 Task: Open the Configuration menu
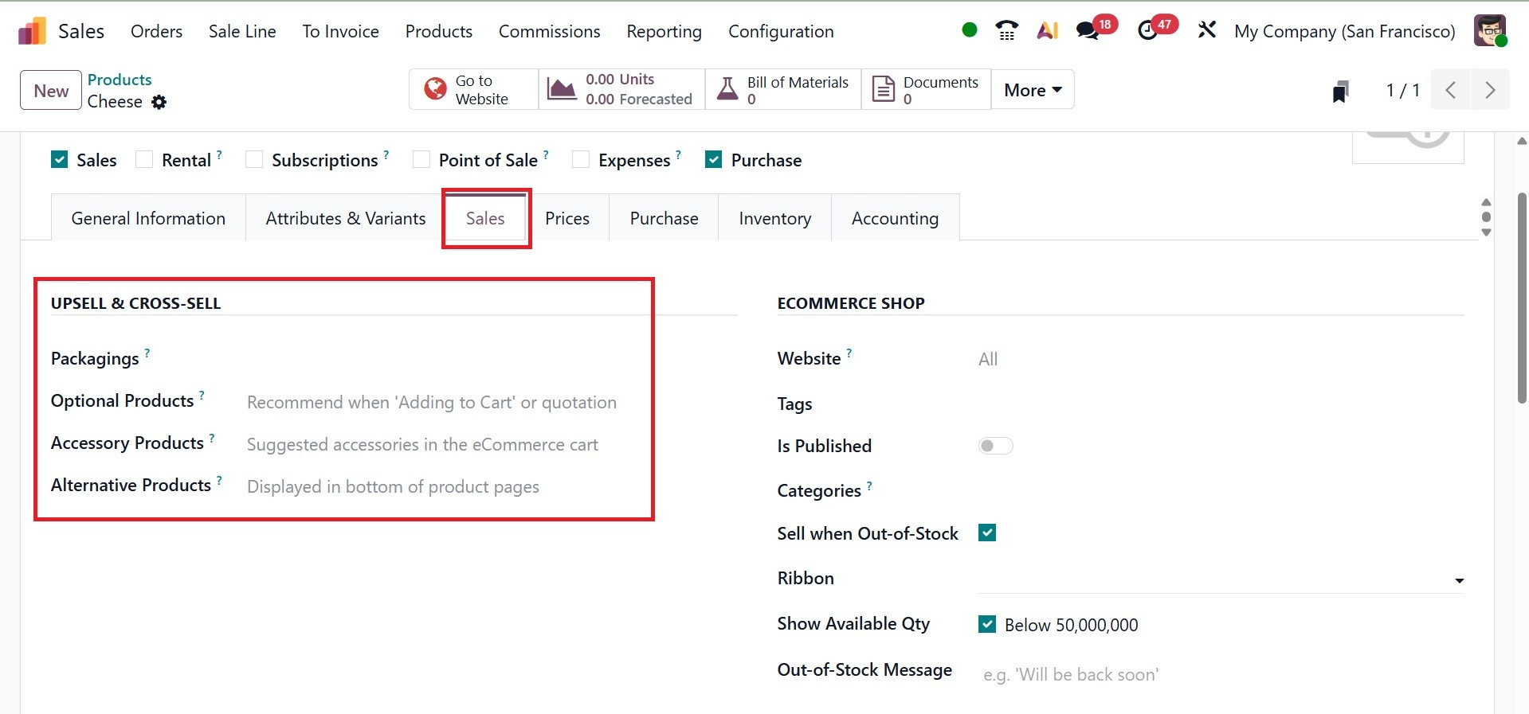coord(781,32)
